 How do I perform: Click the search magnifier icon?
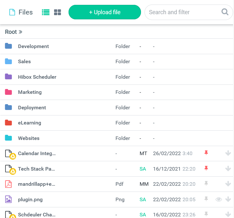(225, 12)
